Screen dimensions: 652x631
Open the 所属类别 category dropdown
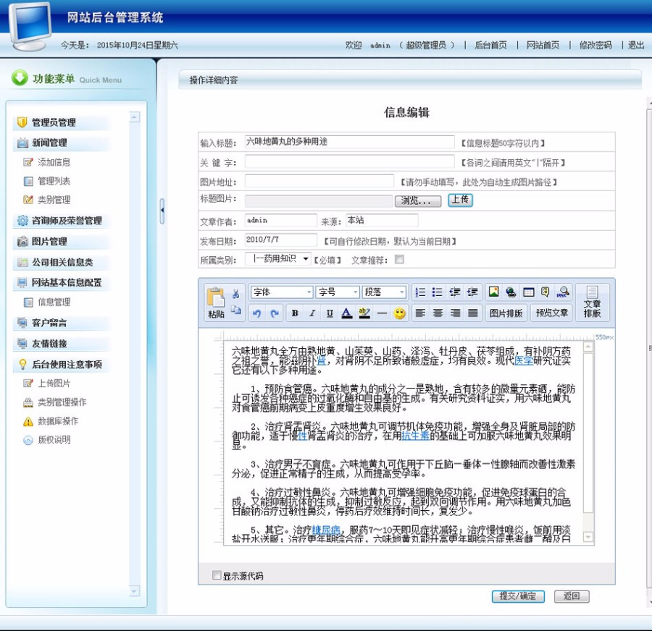coord(277,259)
